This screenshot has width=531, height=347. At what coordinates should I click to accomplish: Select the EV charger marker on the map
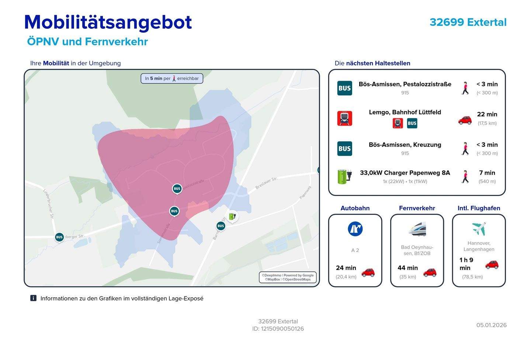(x=232, y=216)
